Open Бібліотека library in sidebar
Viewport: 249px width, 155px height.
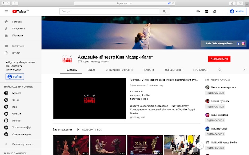(x=21, y=46)
